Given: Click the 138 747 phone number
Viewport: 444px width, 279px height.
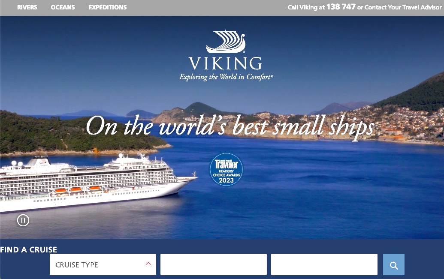Looking at the screenshot, I should pyautogui.click(x=341, y=7).
